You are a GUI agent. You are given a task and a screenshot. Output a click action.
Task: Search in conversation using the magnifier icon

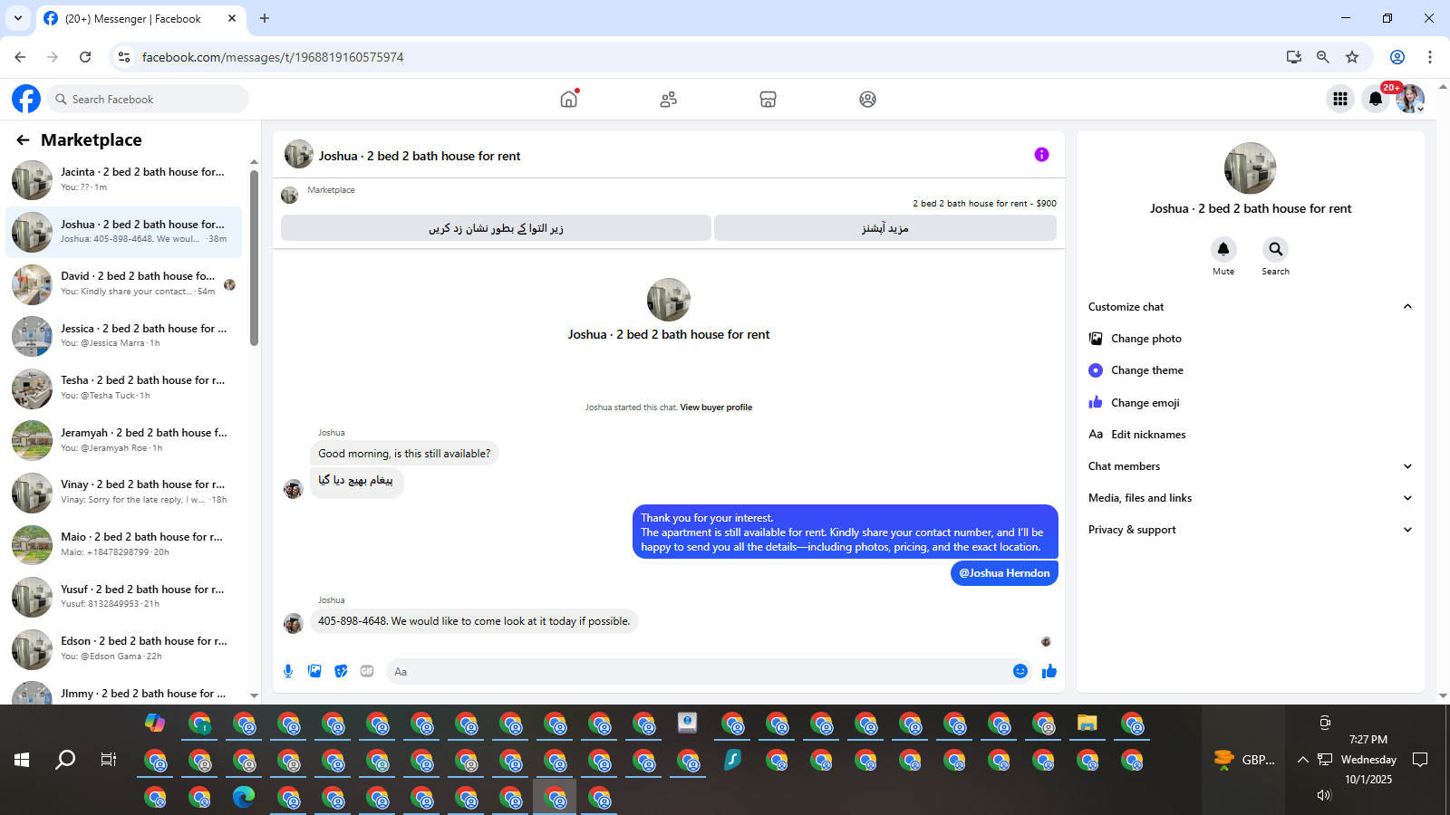[x=1275, y=249]
